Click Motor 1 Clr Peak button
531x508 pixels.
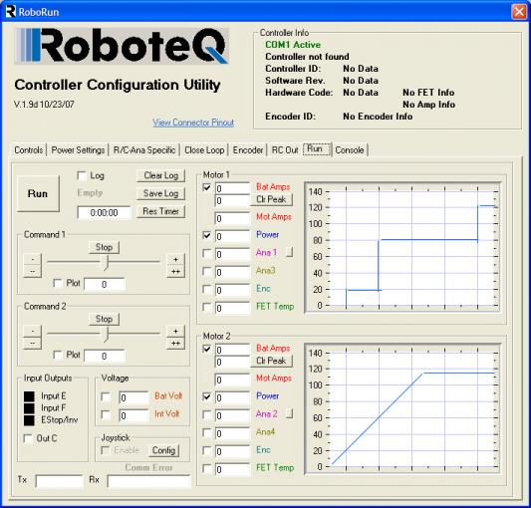coord(271,199)
